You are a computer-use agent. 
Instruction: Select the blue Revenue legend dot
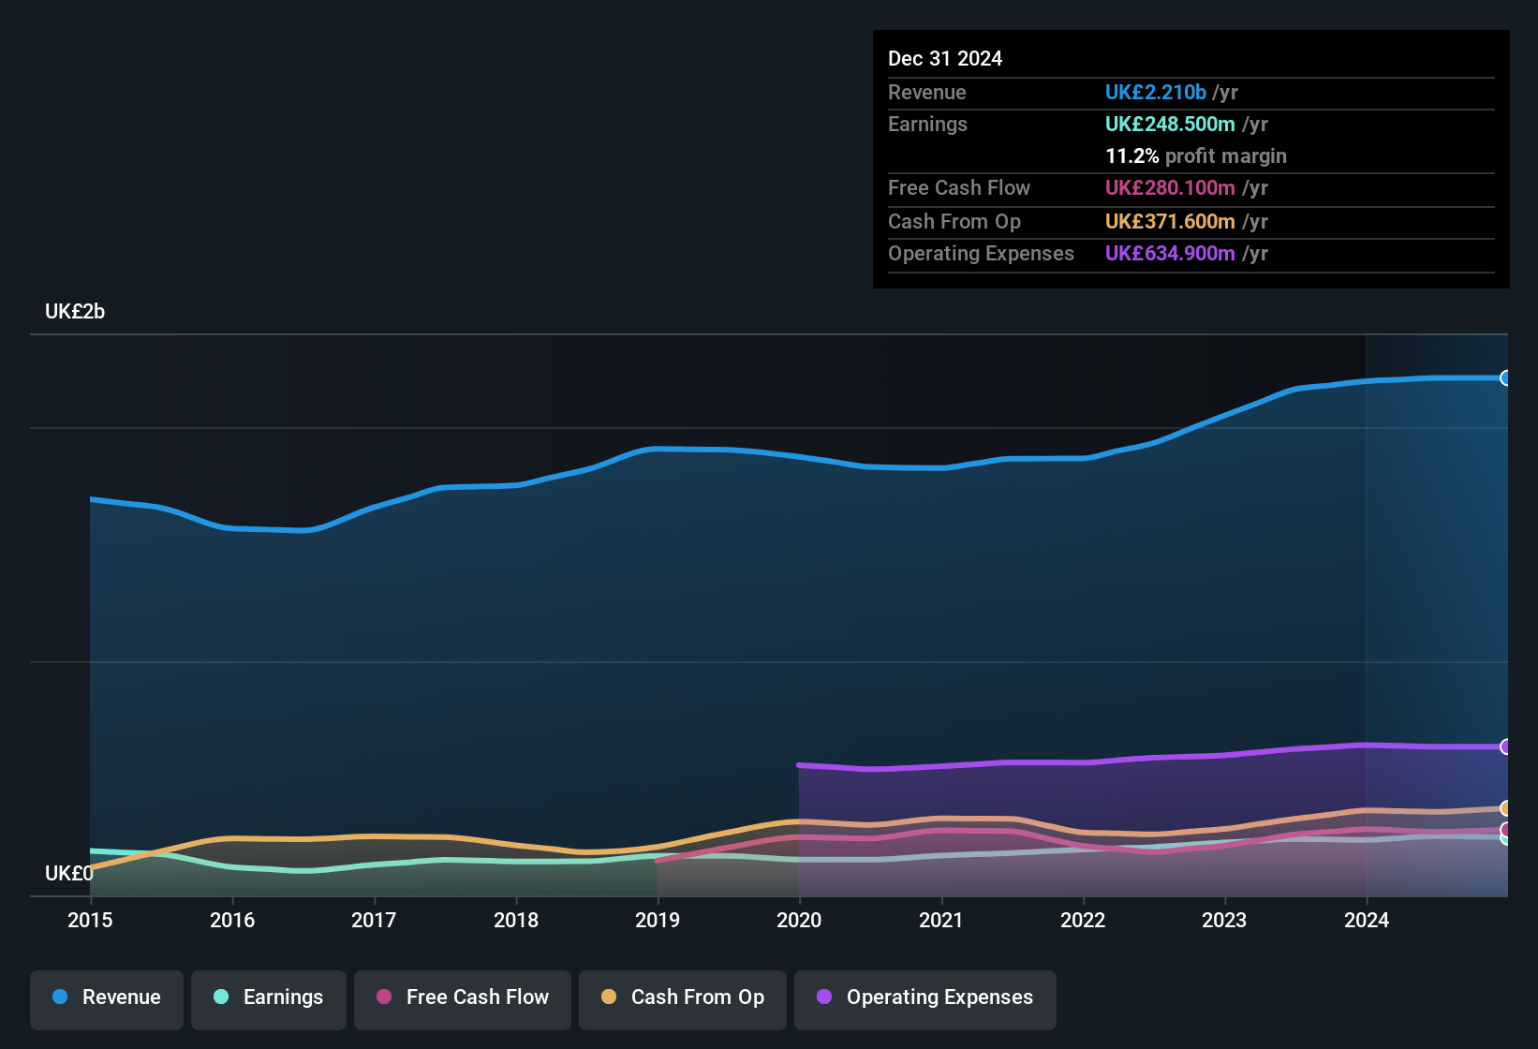pos(60,997)
